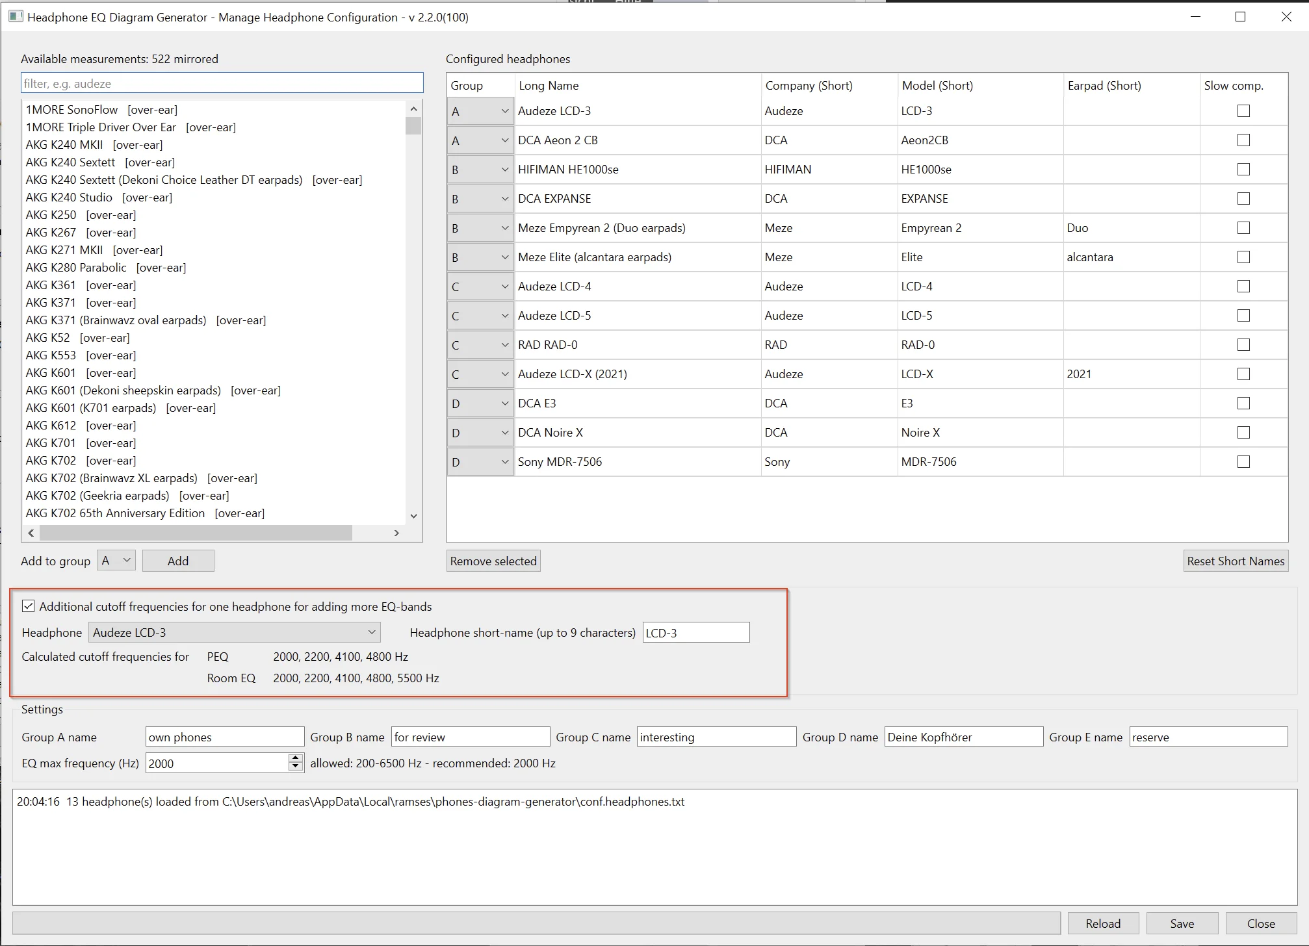Open the Group dropdown for DCA E3
Screen dimensions: 1309x946
coord(480,403)
